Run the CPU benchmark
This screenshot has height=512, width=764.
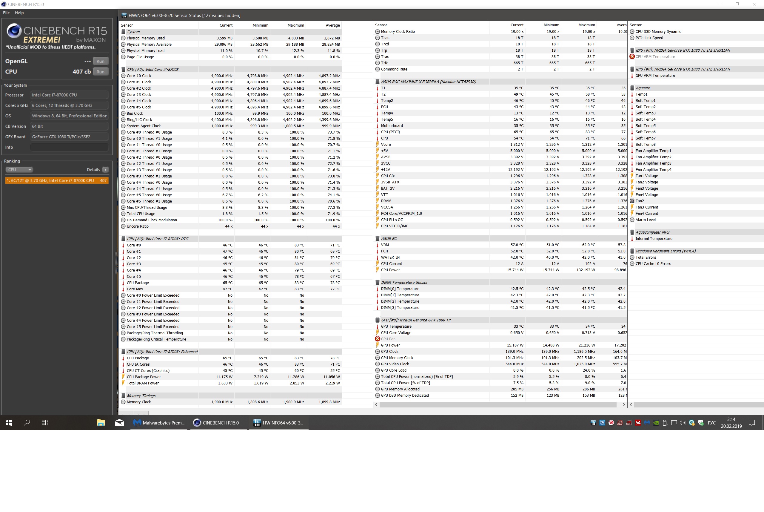click(101, 71)
